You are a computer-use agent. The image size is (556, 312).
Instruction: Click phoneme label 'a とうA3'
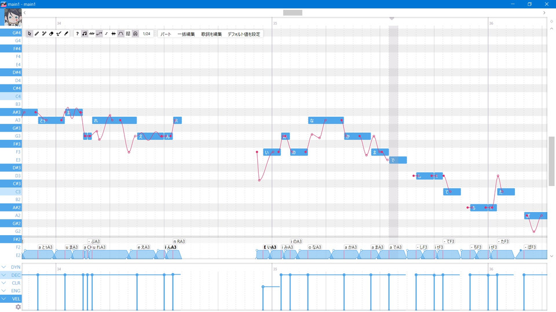45,247
